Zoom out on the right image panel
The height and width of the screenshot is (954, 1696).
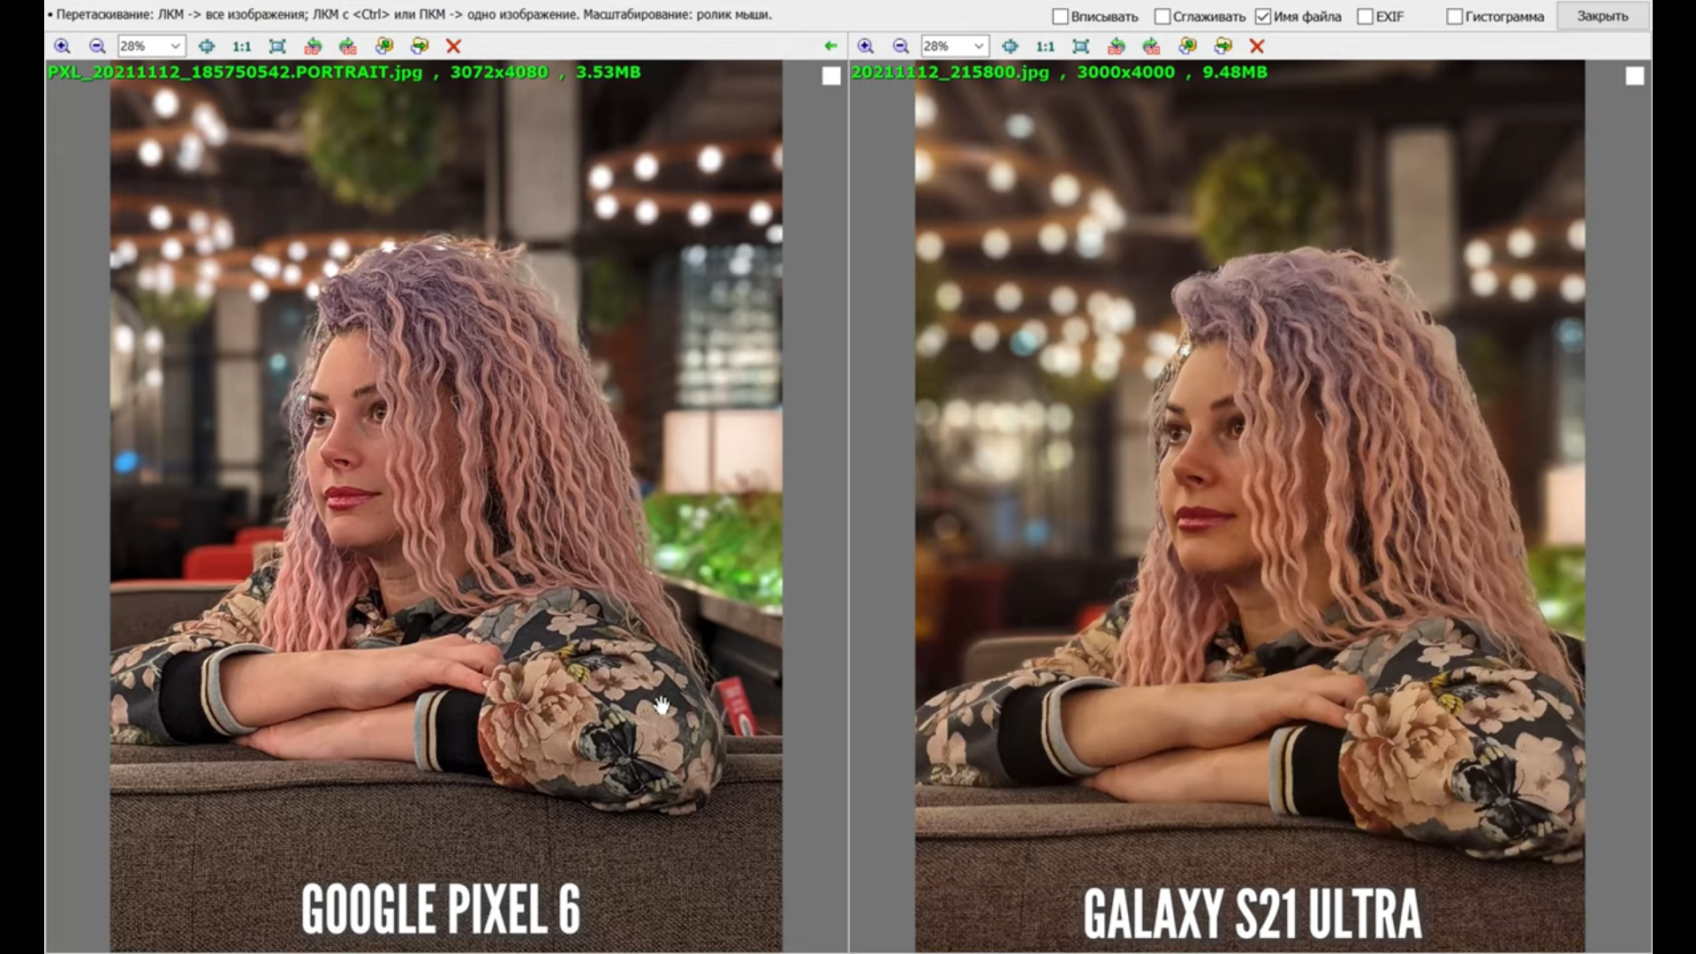pyautogui.click(x=901, y=46)
